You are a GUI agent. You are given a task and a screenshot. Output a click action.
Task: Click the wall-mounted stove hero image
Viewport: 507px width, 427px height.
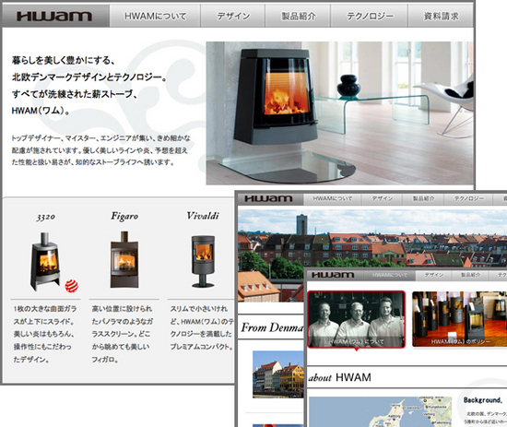339,113
